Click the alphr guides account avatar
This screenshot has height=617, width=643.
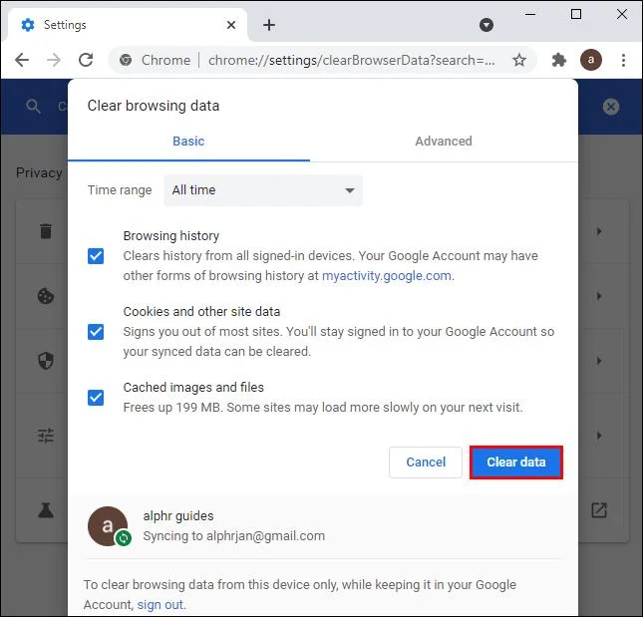click(x=108, y=526)
